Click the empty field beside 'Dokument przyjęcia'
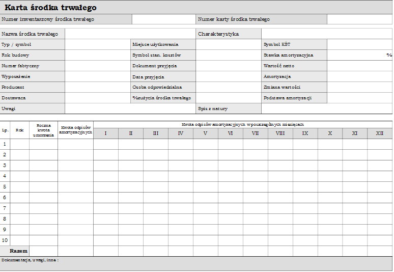This screenshot has height=272, width=394. 229,66
